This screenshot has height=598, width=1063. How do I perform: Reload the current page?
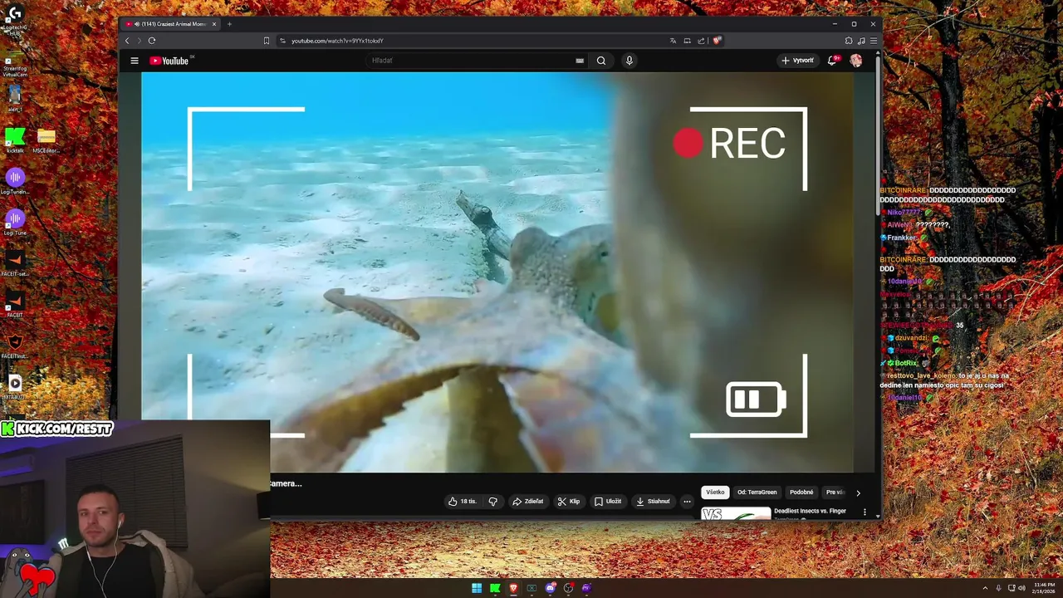[x=152, y=41]
